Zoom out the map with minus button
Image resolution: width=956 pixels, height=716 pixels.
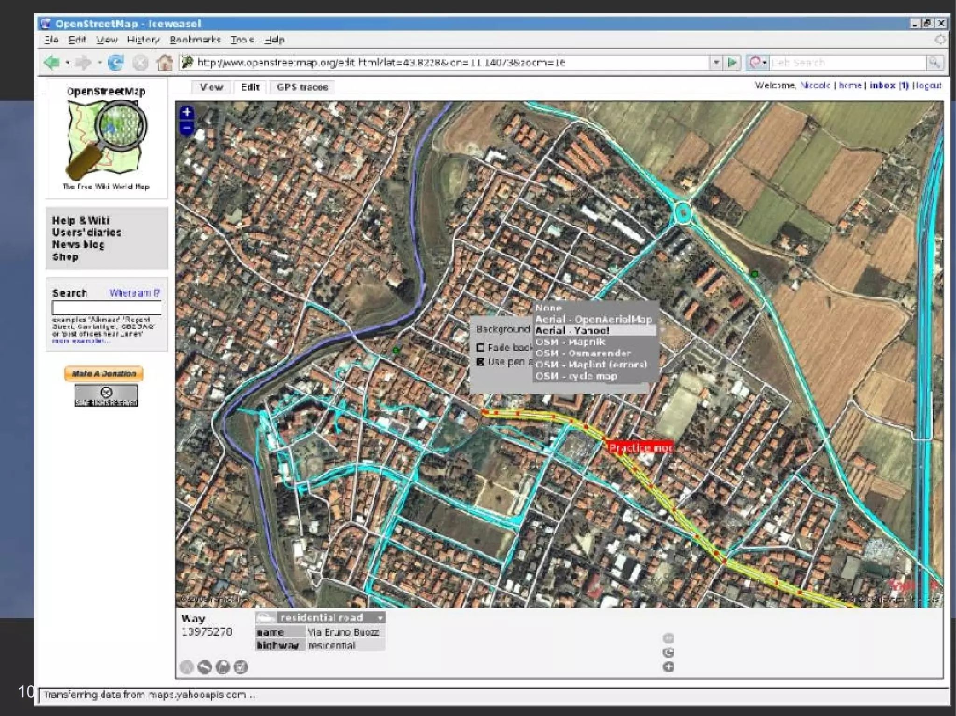coord(187,128)
